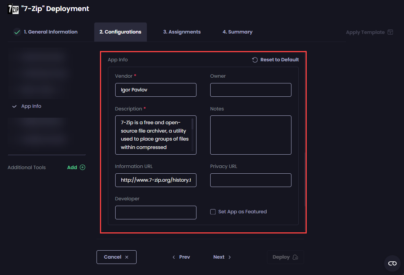The image size is (404, 275).
Task: Enable the Set App as Featured checkbox
Action: point(213,211)
